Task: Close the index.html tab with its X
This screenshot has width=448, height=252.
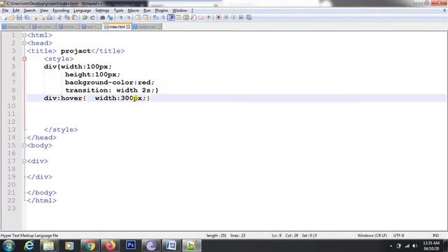Action: point(128,27)
